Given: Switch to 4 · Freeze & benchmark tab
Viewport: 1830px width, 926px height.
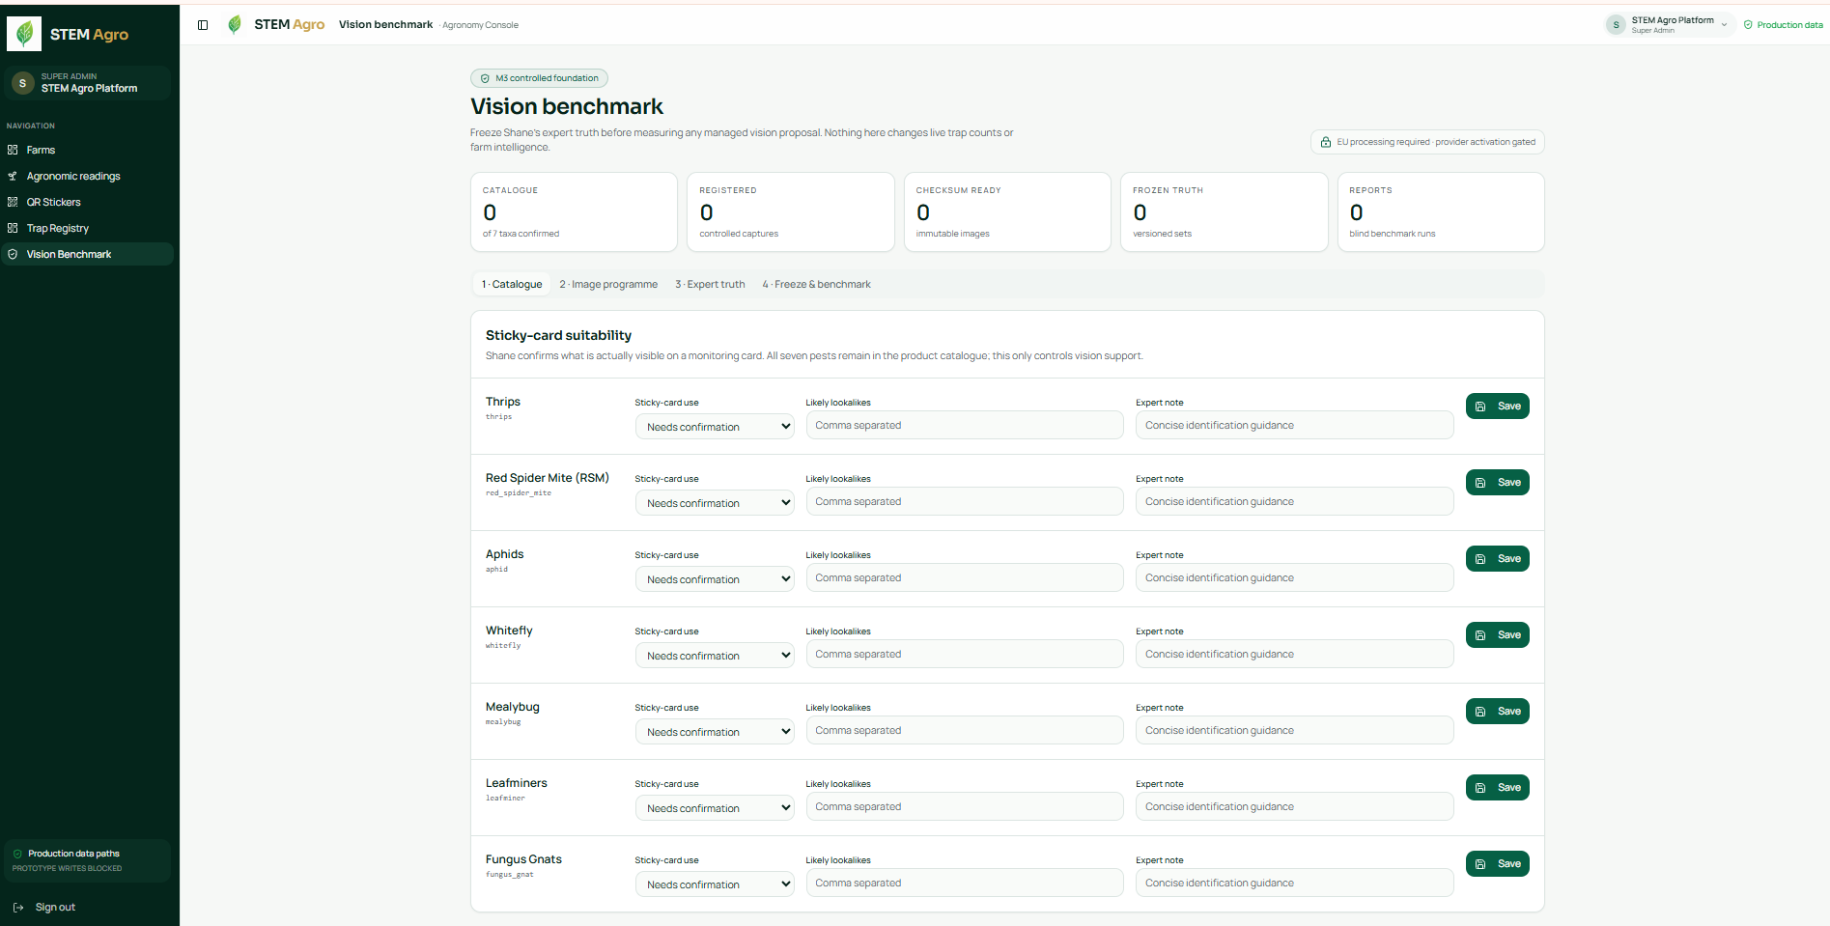Looking at the screenshot, I should pos(816,284).
